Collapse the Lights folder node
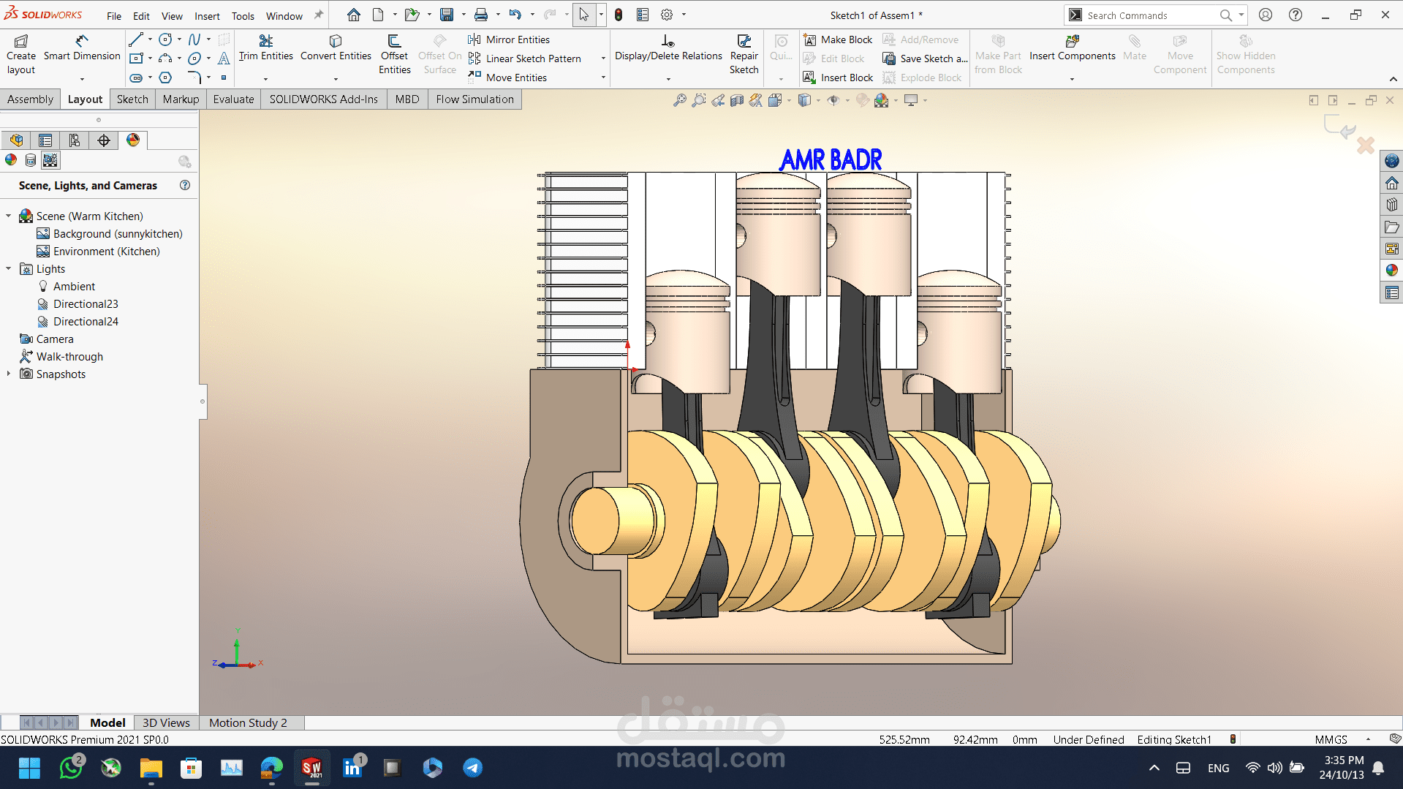The height and width of the screenshot is (789, 1403). click(9, 268)
